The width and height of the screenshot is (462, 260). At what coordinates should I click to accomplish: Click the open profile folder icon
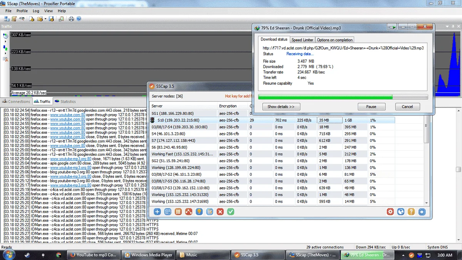pyautogui.click(x=40, y=18)
